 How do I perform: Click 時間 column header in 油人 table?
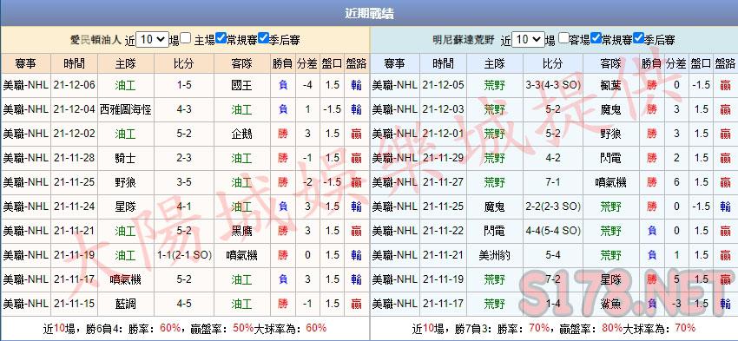coord(75,63)
